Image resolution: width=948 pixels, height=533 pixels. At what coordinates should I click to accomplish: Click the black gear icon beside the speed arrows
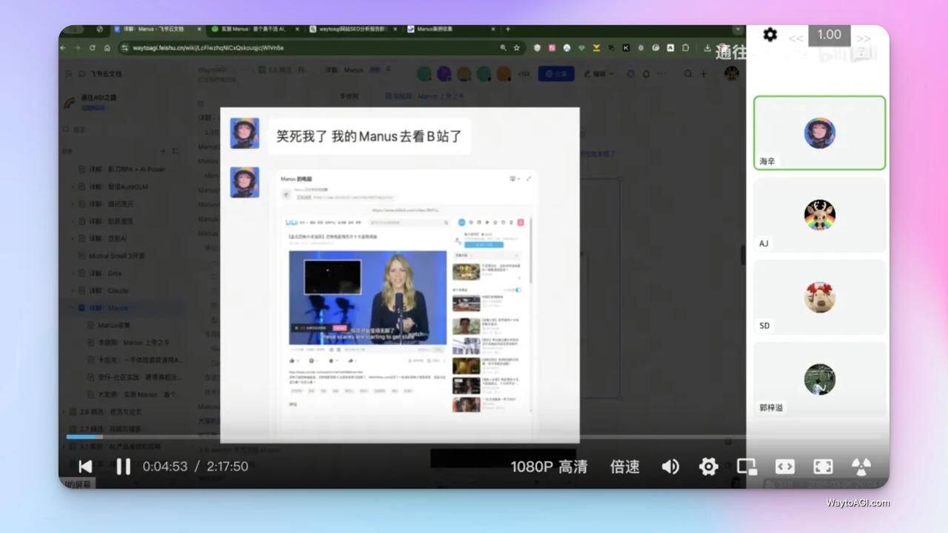click(770, 35)
